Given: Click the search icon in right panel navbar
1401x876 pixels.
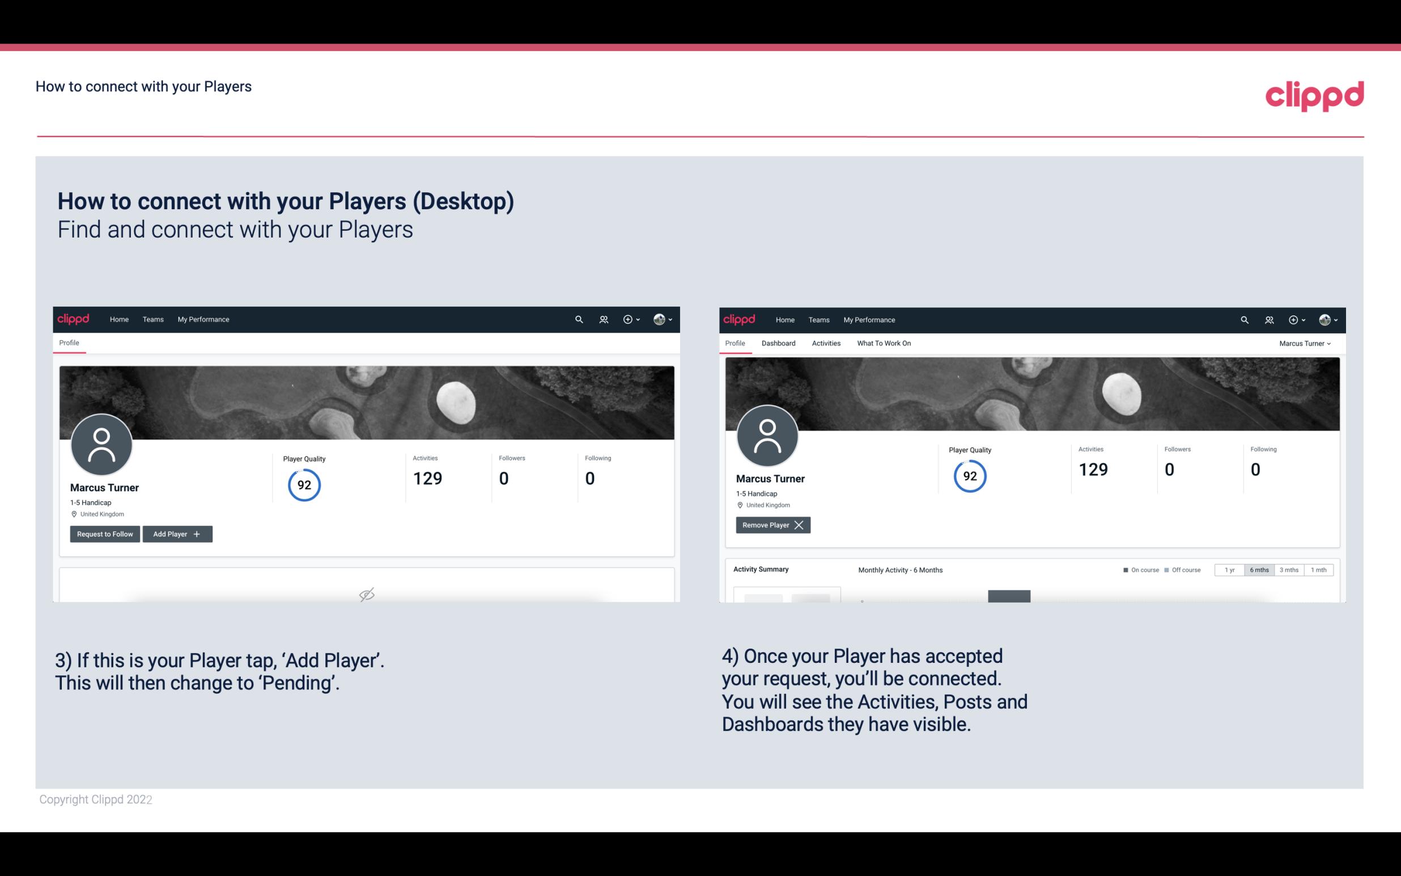Looking at the screenshot, I should tap(1243, 319).
